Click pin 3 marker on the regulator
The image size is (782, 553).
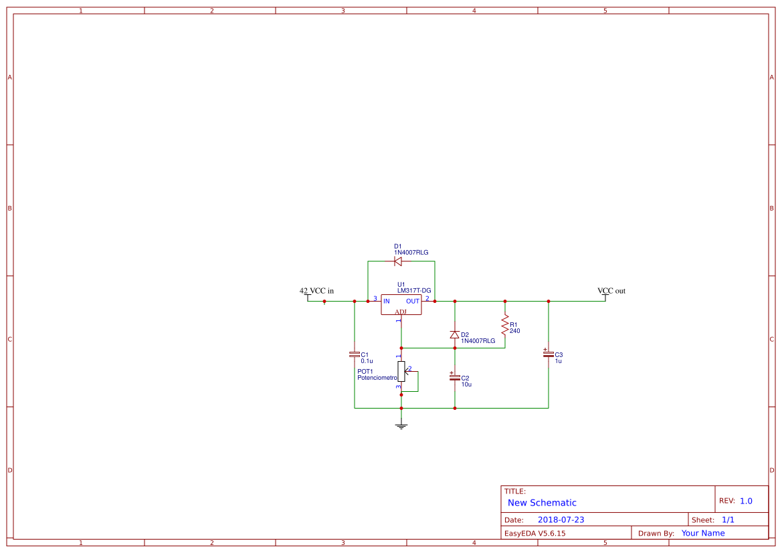click(375, 298)
